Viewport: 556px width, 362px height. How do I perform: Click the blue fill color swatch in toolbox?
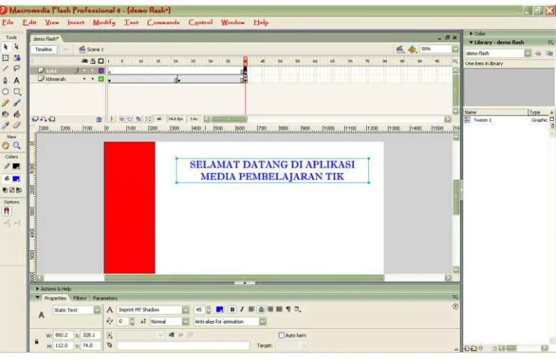(17, 179)
